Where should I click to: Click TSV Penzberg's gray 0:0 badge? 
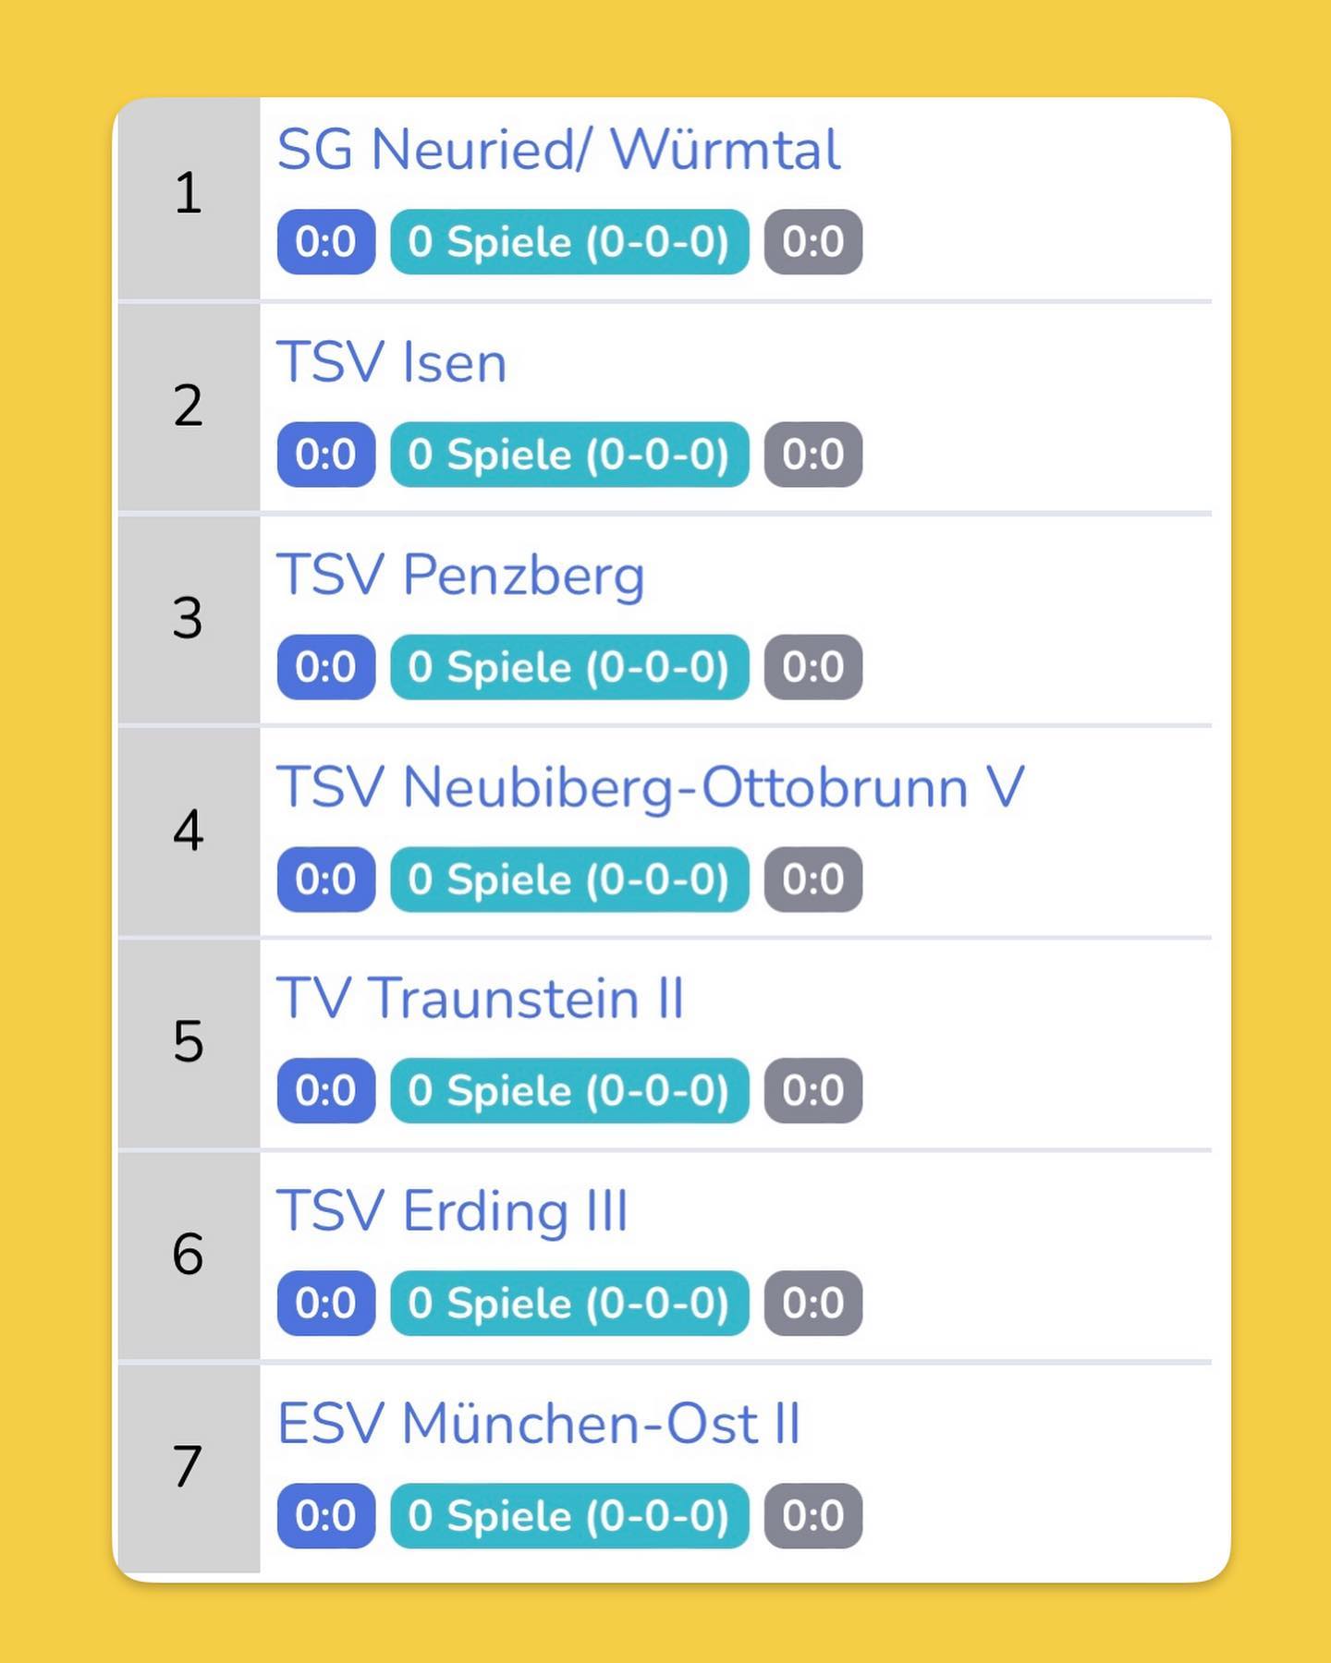coord(813,667)
